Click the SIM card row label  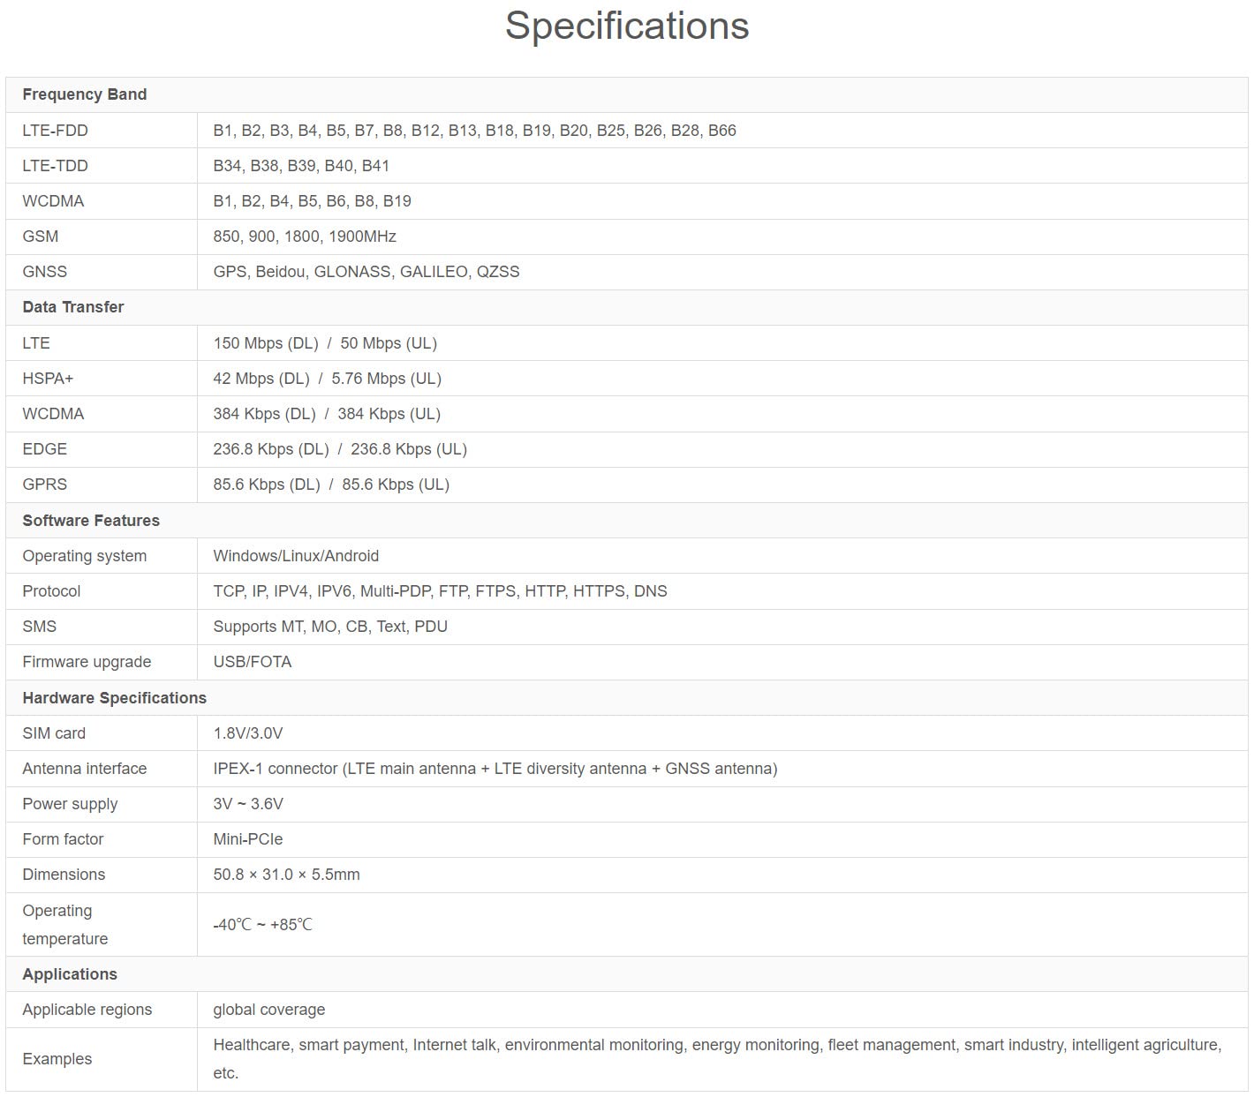click(x=54, y=733)
